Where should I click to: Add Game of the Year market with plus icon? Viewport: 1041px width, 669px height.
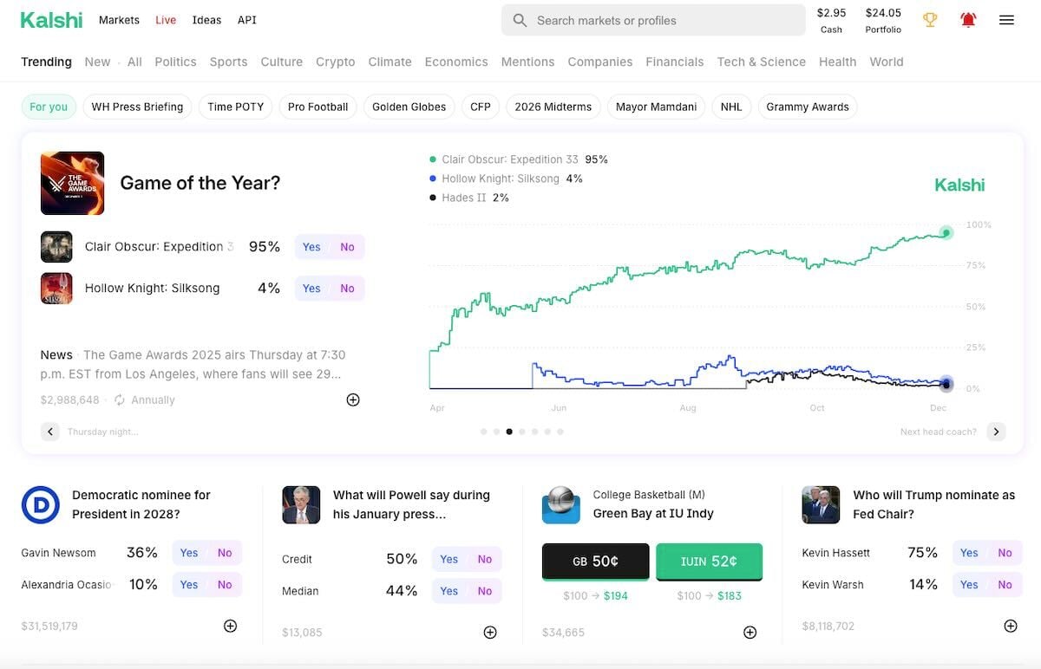353,399
